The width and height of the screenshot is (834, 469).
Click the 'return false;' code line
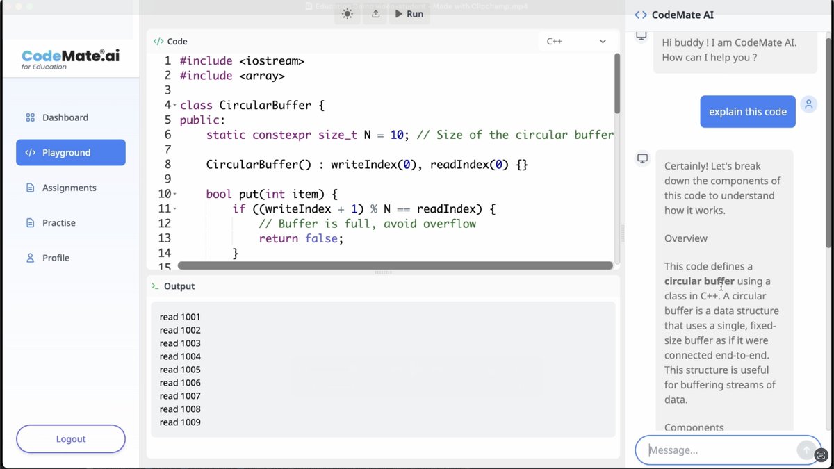point(301,238)
